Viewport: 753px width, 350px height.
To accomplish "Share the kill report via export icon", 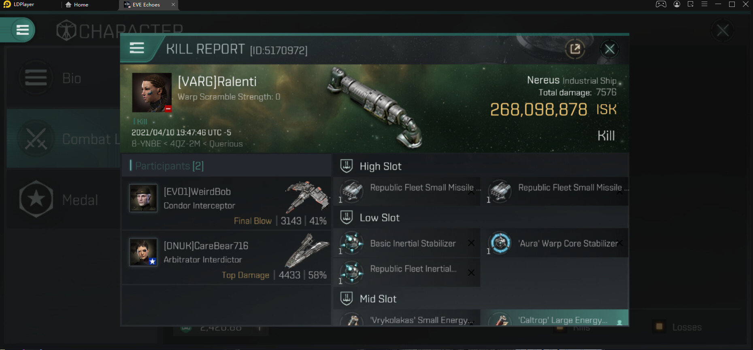I will pos(575,49).
